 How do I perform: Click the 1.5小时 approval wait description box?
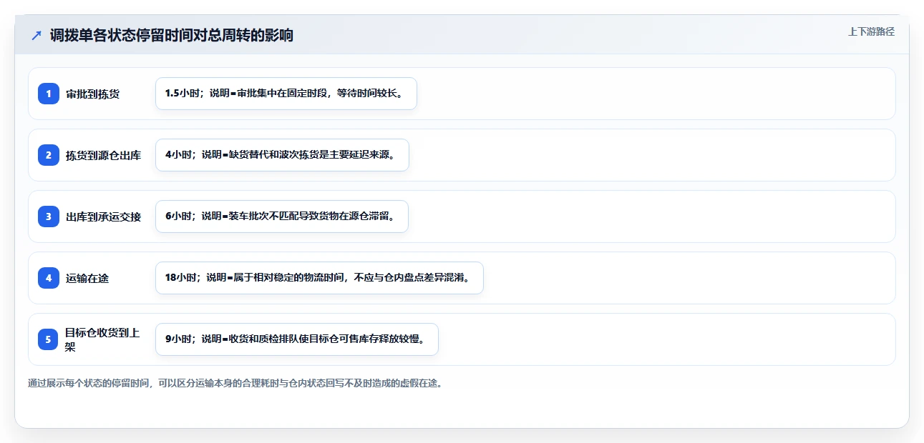tap(286, 94)
